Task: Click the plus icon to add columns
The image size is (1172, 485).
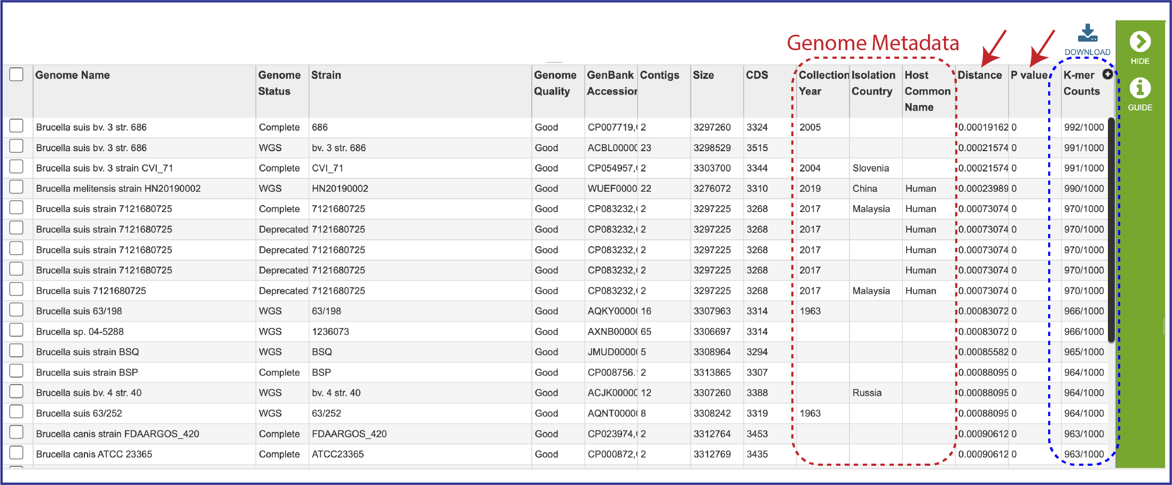Action: tap(1108, 74)
